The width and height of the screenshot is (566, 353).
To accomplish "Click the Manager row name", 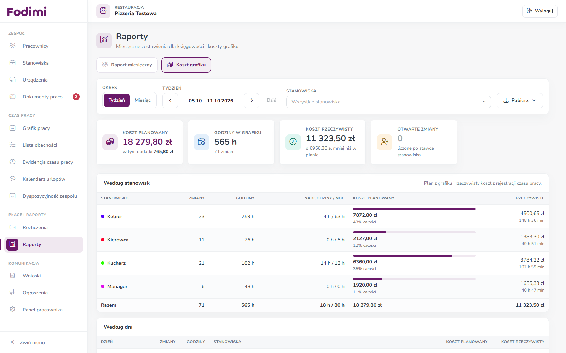I will tap(117, 286).
